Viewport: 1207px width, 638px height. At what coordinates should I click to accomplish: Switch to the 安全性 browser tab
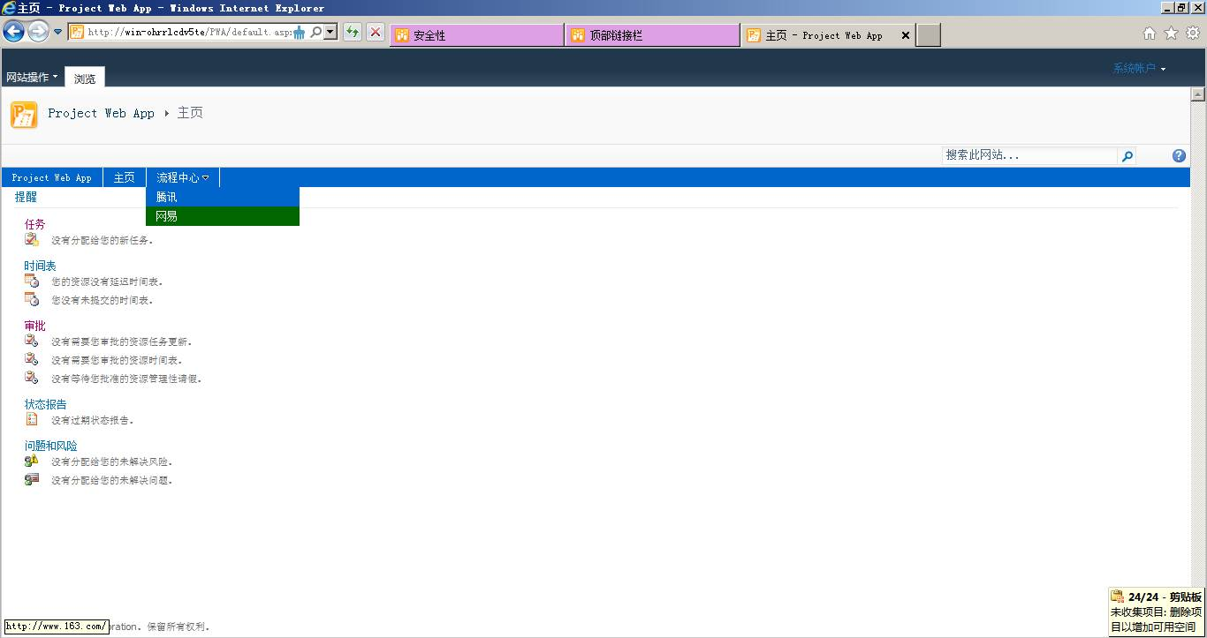[x=476, y=35]
